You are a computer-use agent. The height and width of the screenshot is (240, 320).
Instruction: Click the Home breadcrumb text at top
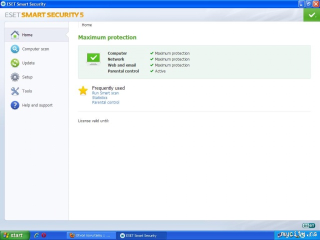[86, 25]
